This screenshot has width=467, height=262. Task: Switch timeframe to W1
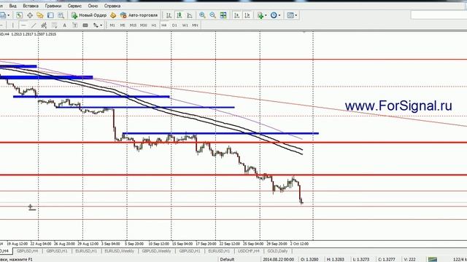point(185,25)
